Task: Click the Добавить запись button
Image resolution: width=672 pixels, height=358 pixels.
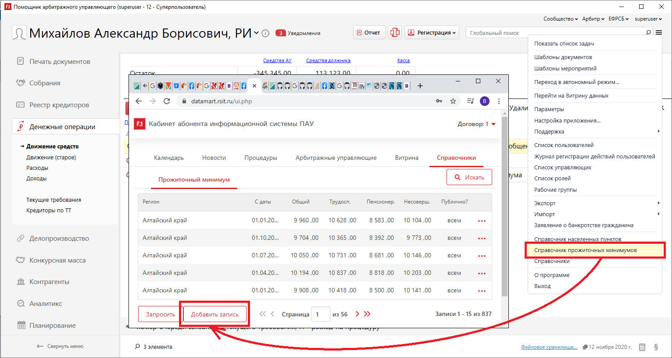Action: tap(215, 314)
